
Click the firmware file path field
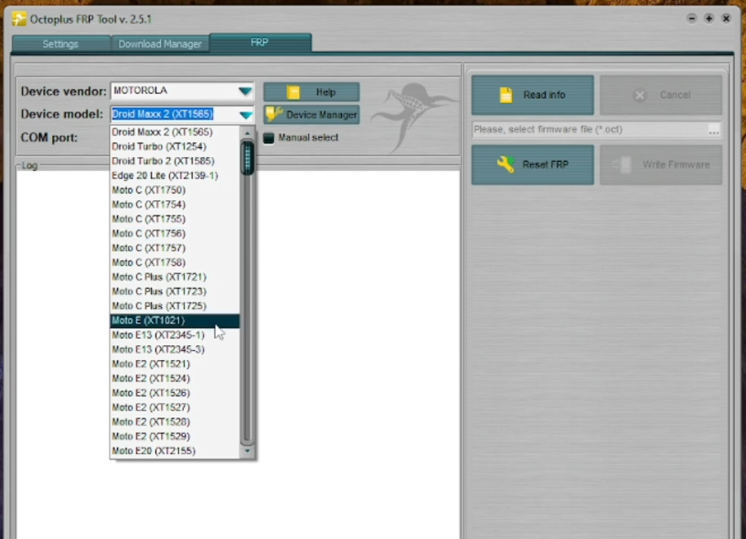pyautogui.click(x=589, y=130)
